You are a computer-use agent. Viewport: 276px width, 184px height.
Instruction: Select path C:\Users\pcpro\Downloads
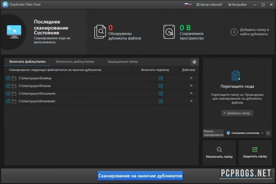pyautogui.click(x=37, y=101)
